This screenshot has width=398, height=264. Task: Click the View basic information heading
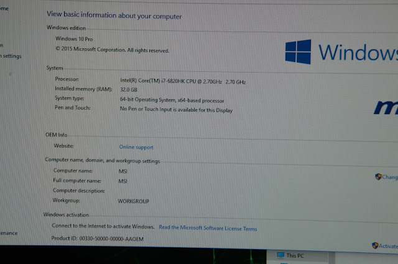pos(114,15)
